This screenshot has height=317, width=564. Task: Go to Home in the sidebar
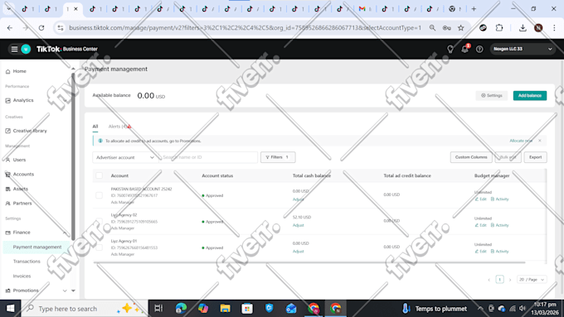[x=19, y=71]
